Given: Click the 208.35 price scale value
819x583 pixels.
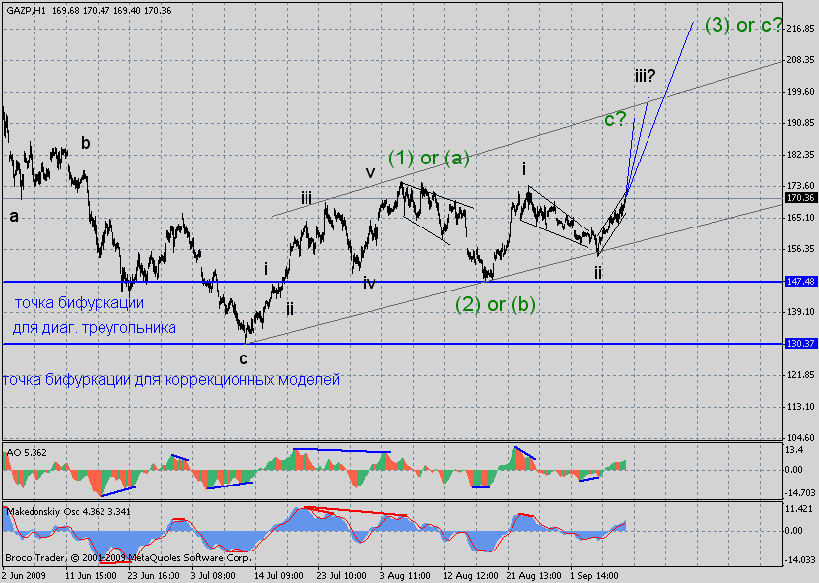Looking at the screenshot, I should pyautogui.click(x=800, y=60).
